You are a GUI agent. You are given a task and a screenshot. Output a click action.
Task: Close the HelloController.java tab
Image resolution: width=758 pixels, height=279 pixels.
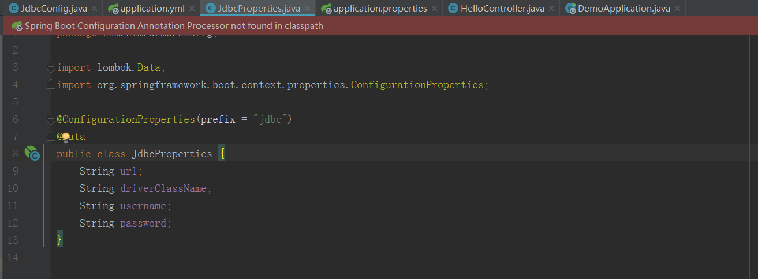[x=551, y=9]
